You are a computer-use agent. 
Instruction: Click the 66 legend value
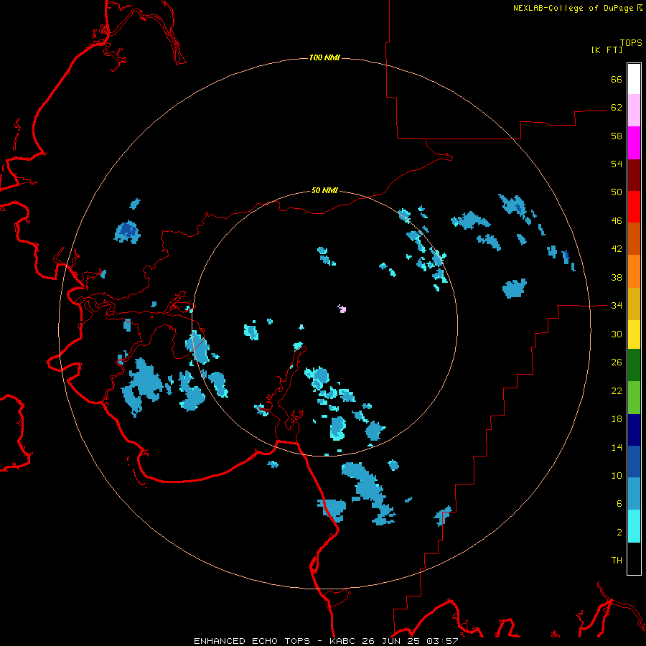pyautogui.click(x=617, y=79)
